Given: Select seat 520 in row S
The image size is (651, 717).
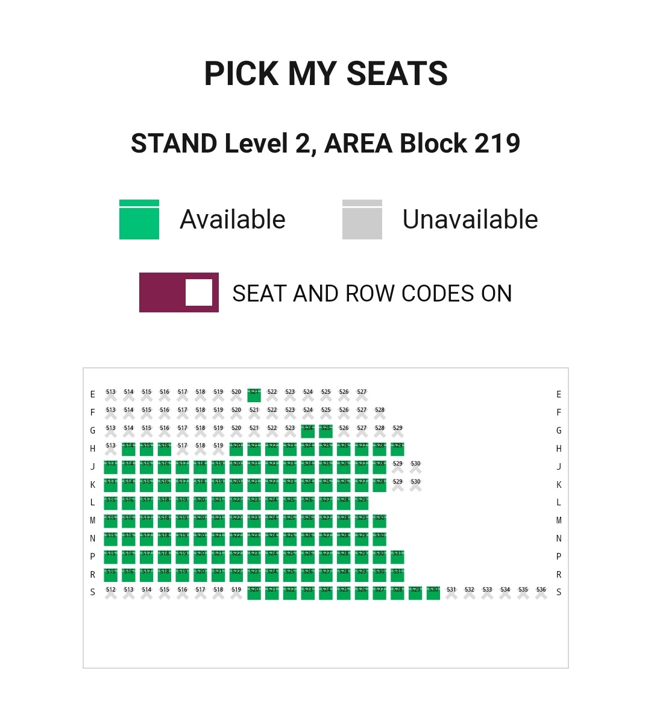Looking at the screenshot, I should coord(254,593).
